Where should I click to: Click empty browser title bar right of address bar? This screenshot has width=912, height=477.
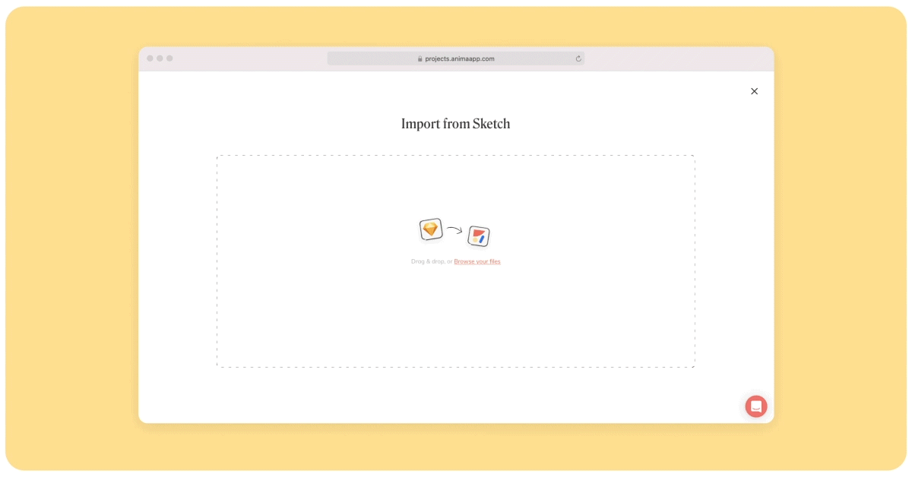click(676, 58)
